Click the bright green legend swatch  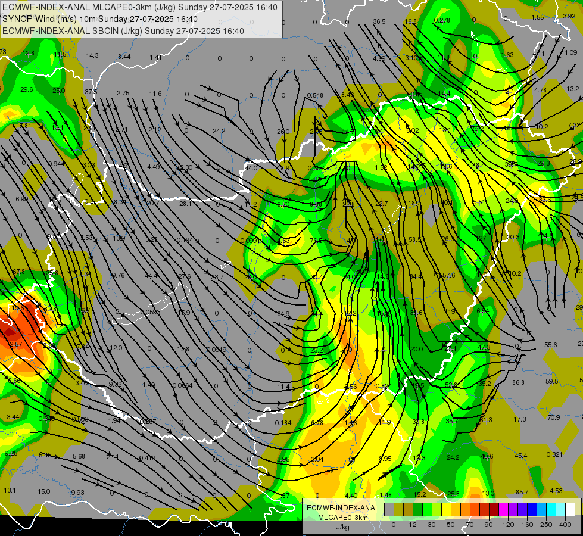click(x=428, y=510)
